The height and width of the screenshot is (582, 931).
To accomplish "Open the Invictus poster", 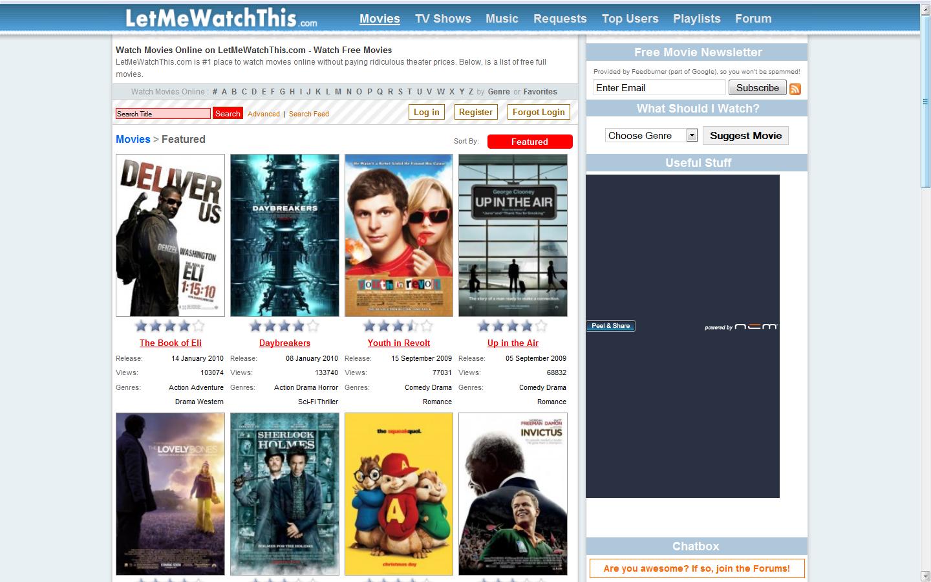I will [x=513, y=494].
